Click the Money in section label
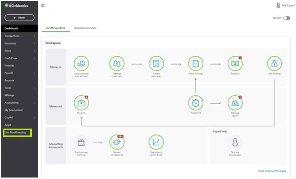 tap(56, 67)
